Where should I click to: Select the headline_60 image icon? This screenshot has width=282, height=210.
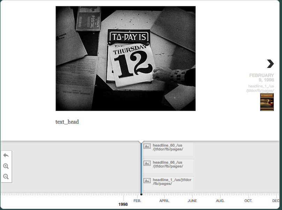point(147,146)
